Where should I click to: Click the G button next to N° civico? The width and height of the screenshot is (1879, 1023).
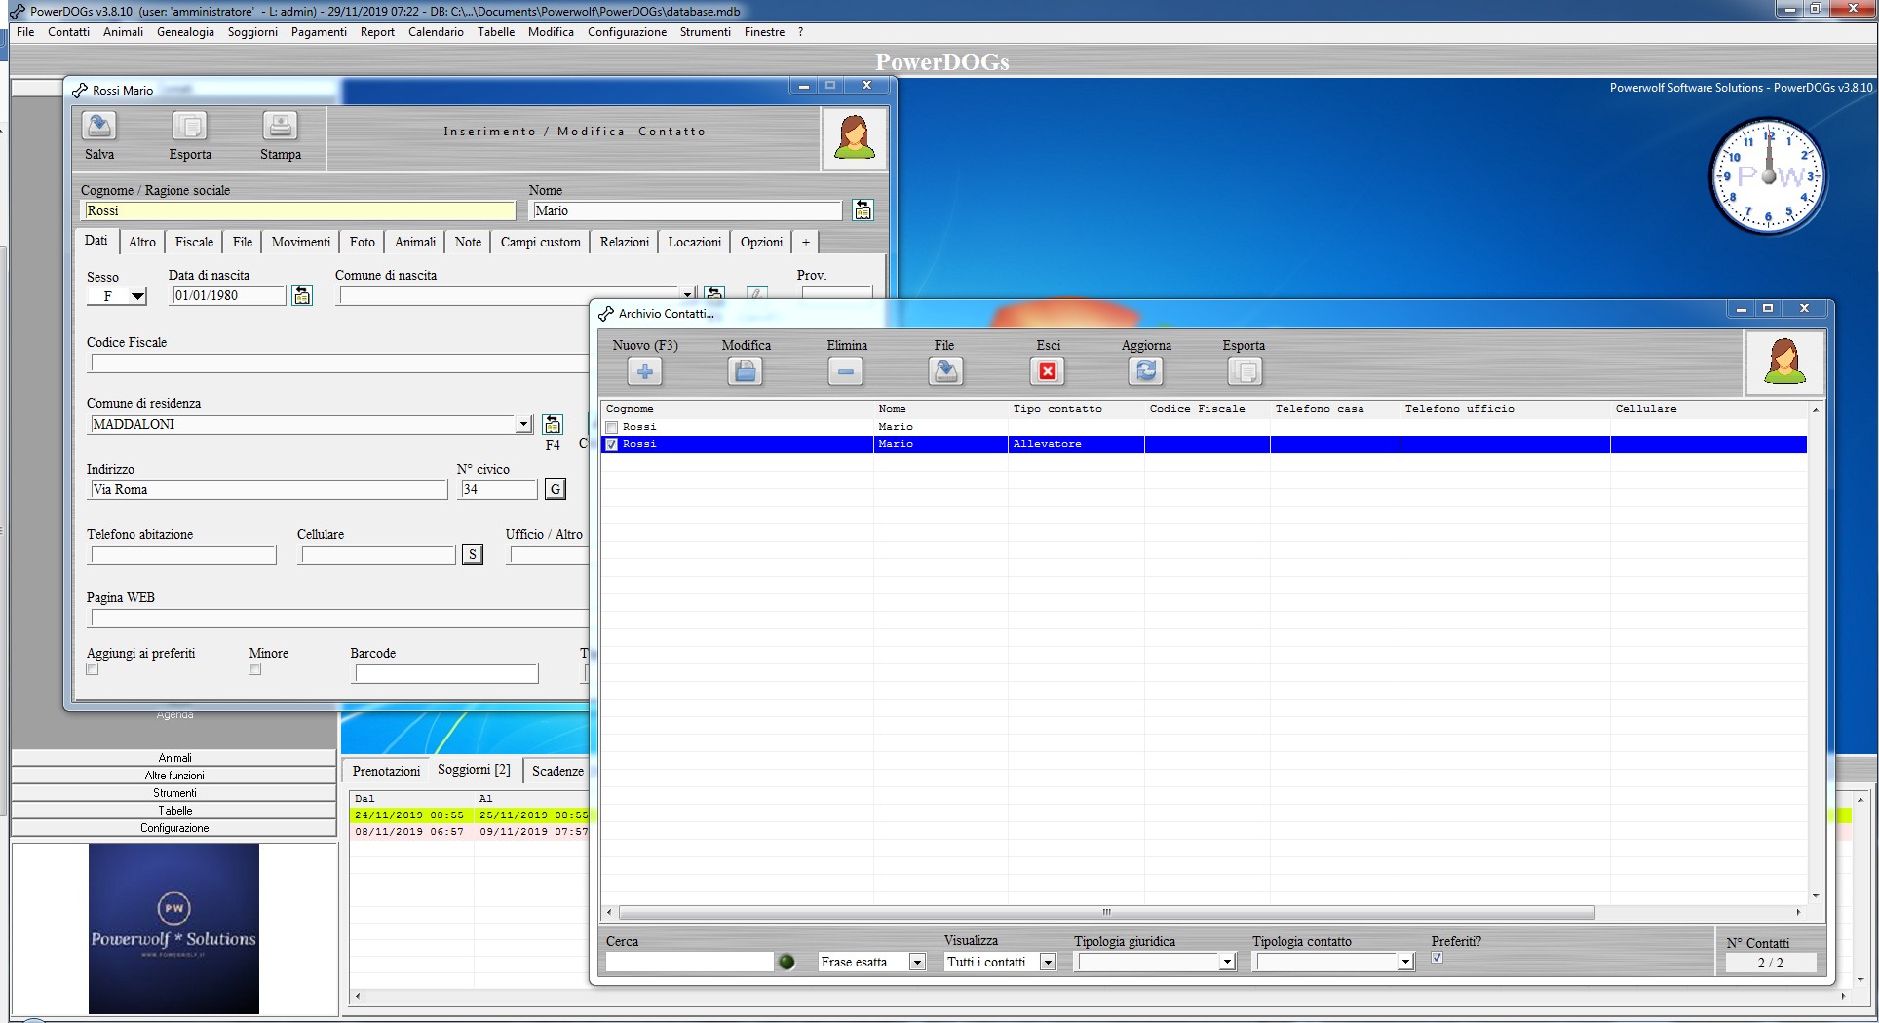tap(556, 489)
